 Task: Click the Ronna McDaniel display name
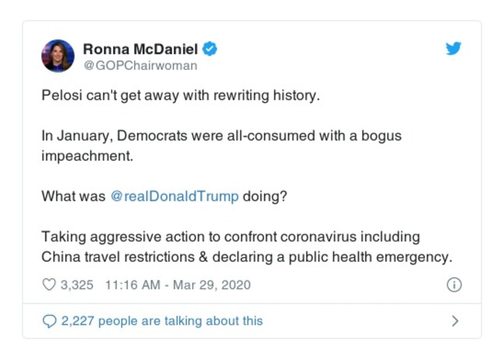(141, 48)
